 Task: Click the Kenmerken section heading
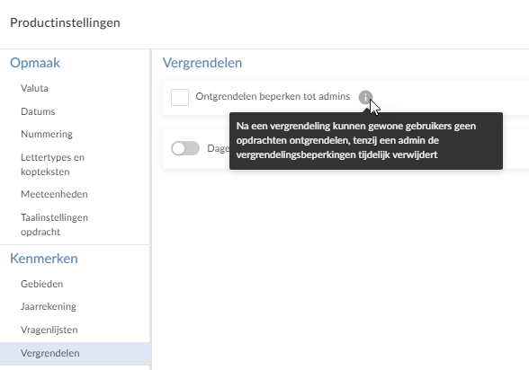[x=44, y=259]
